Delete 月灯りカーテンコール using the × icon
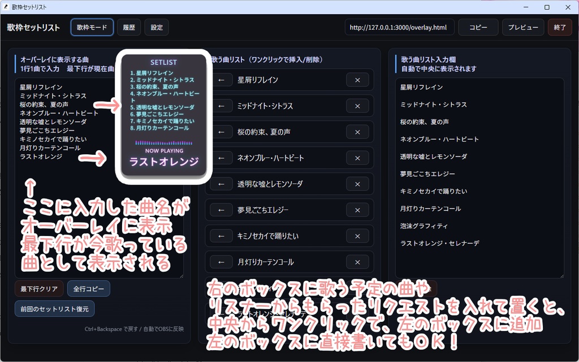The width and height of the screenshot is (579, 362). (x=357, y=261)
